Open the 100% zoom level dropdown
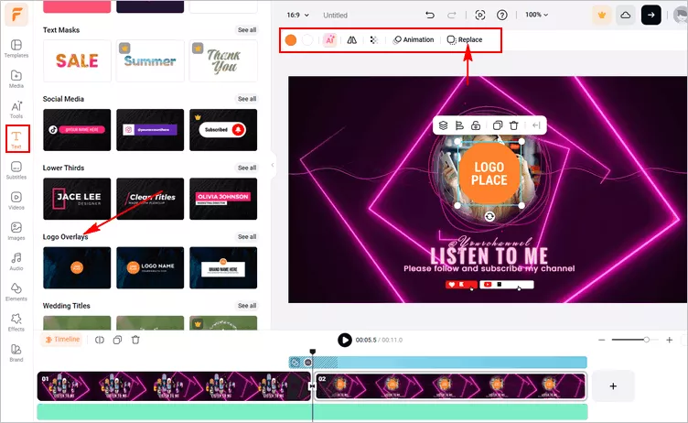Screen dimensions: 688x423 click(x=538, y=16)
